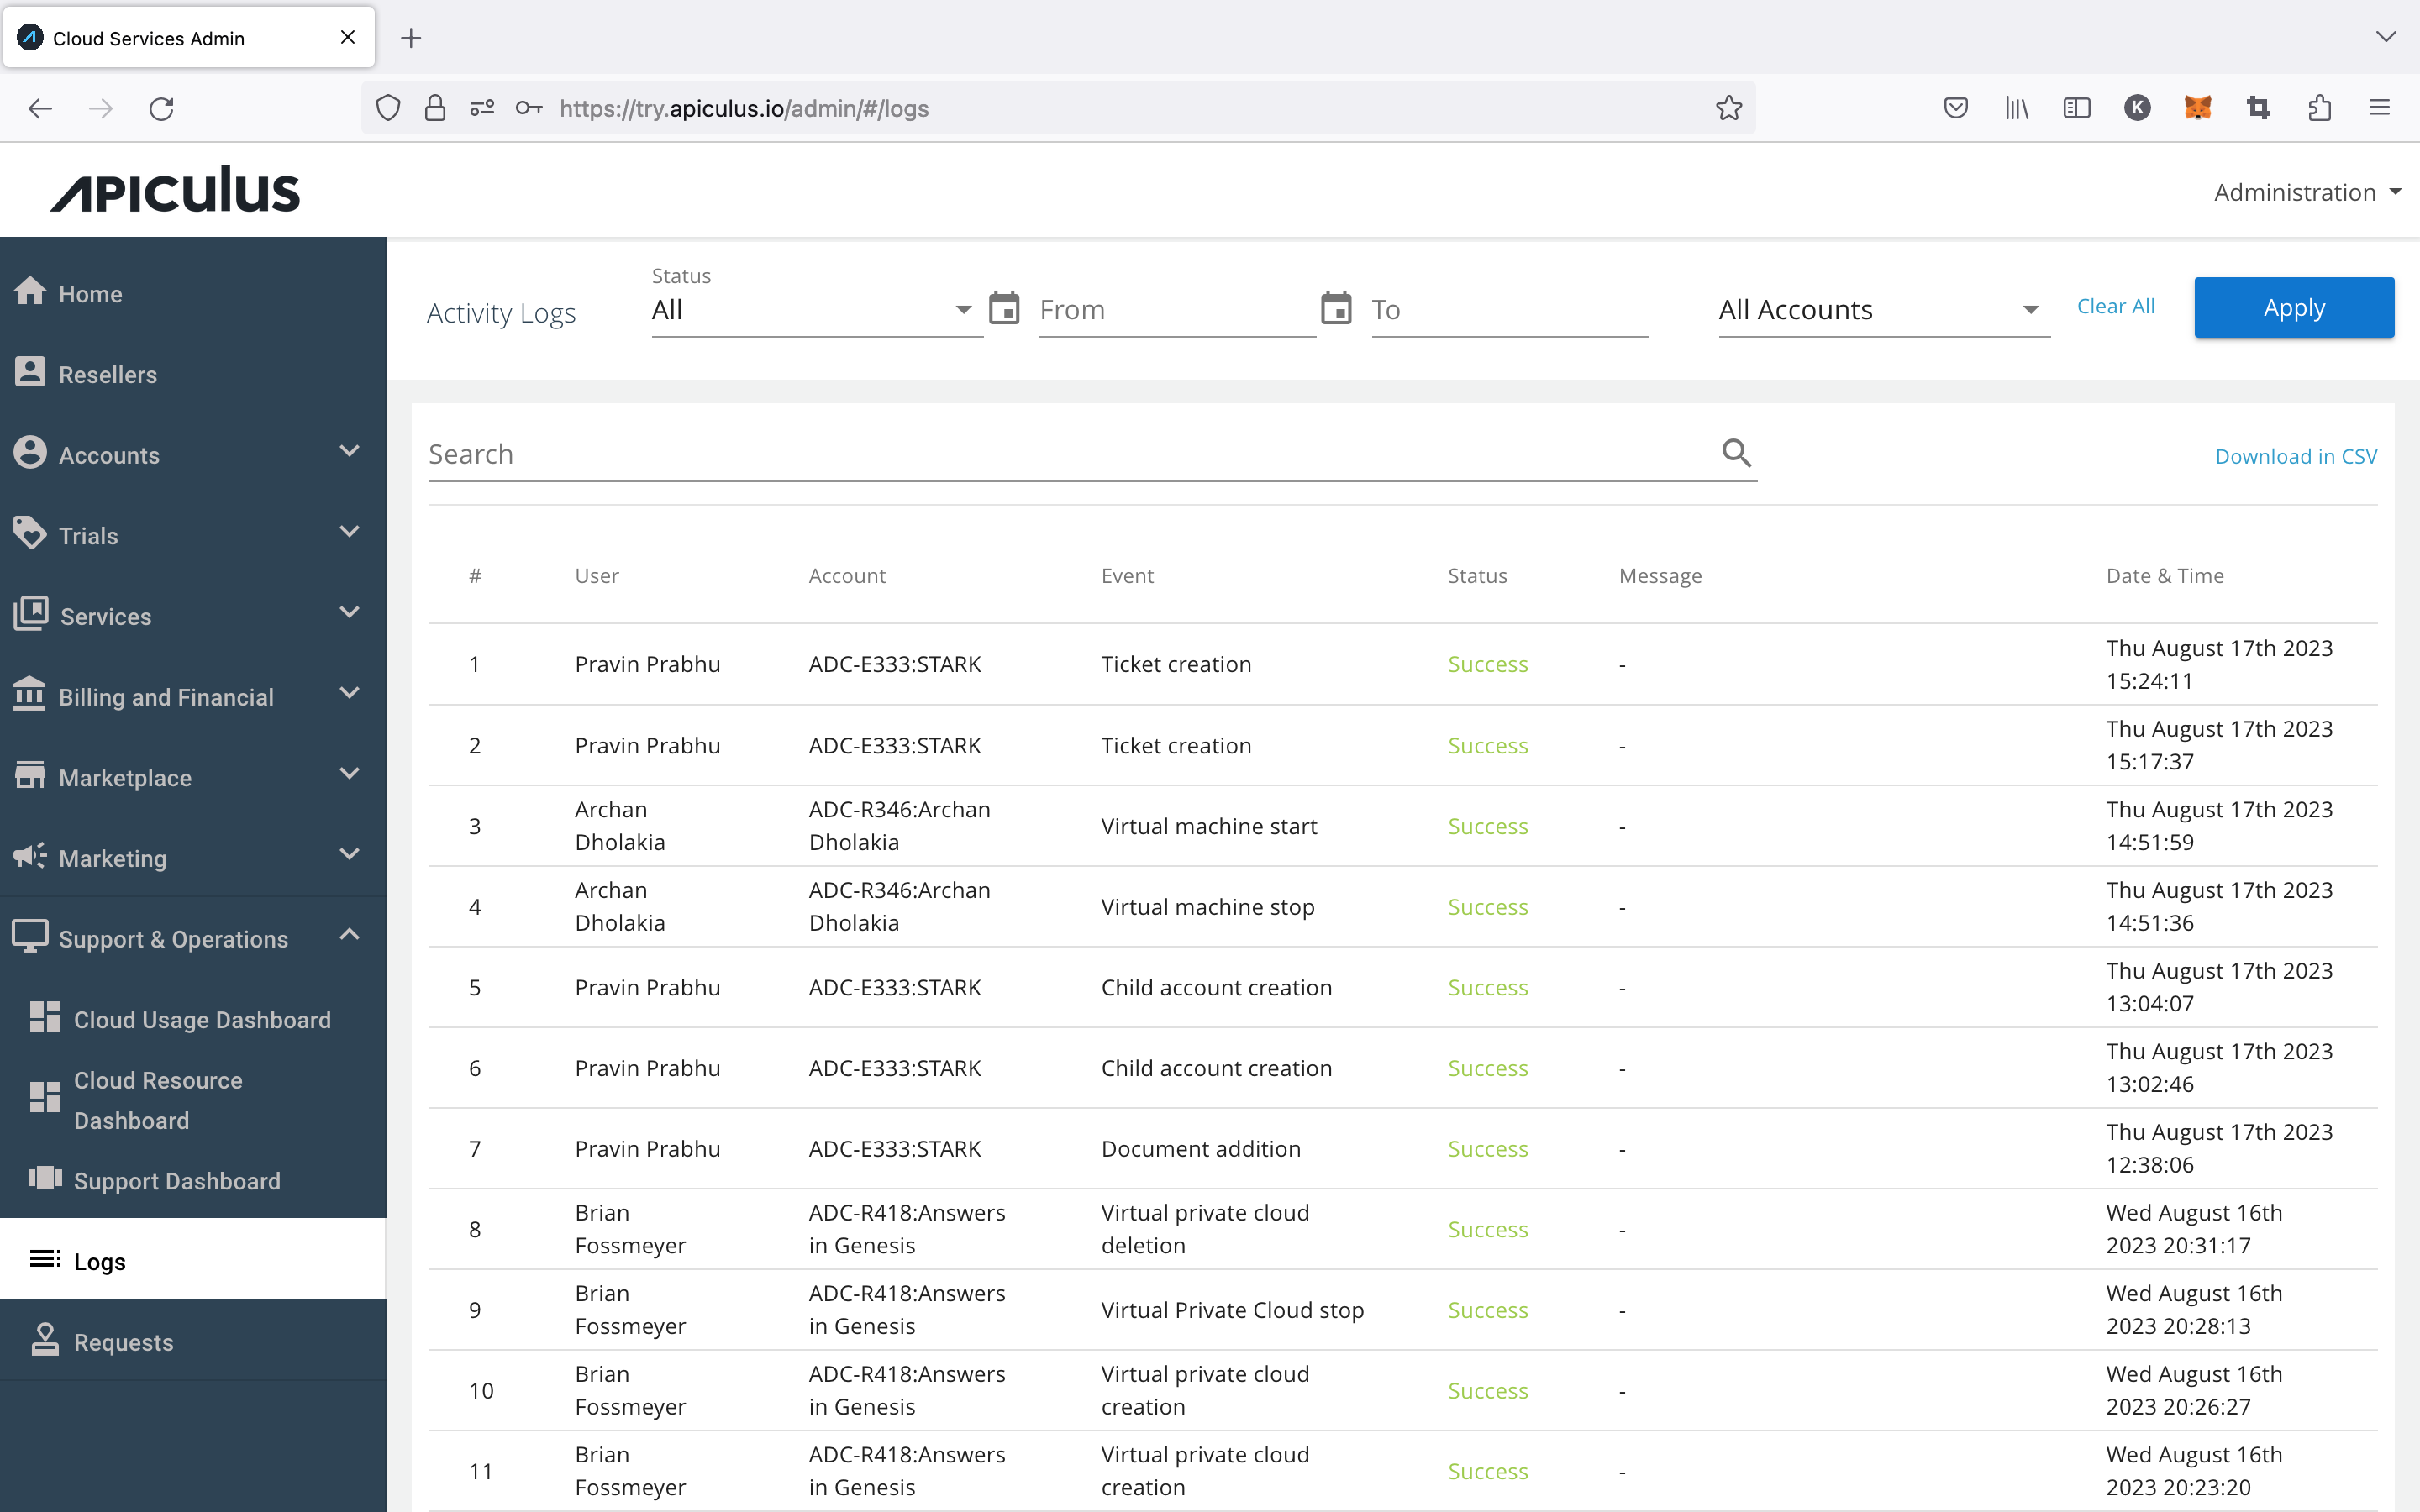2420x1512 pixels.
Task: Click the Apply button
Action: 2294,307
